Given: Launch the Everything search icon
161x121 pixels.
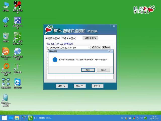Looking at the screenshot, I should [x=6, y=69].
